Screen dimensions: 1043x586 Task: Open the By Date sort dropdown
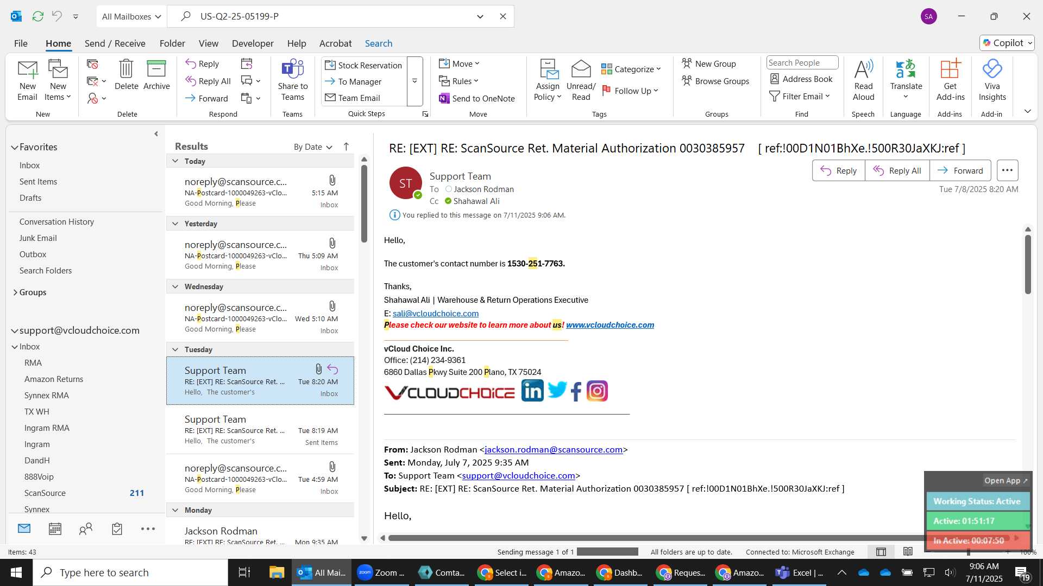click(x=313, y=146)
